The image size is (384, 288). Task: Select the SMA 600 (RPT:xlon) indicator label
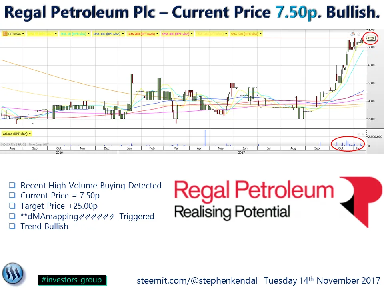(244, 34)
